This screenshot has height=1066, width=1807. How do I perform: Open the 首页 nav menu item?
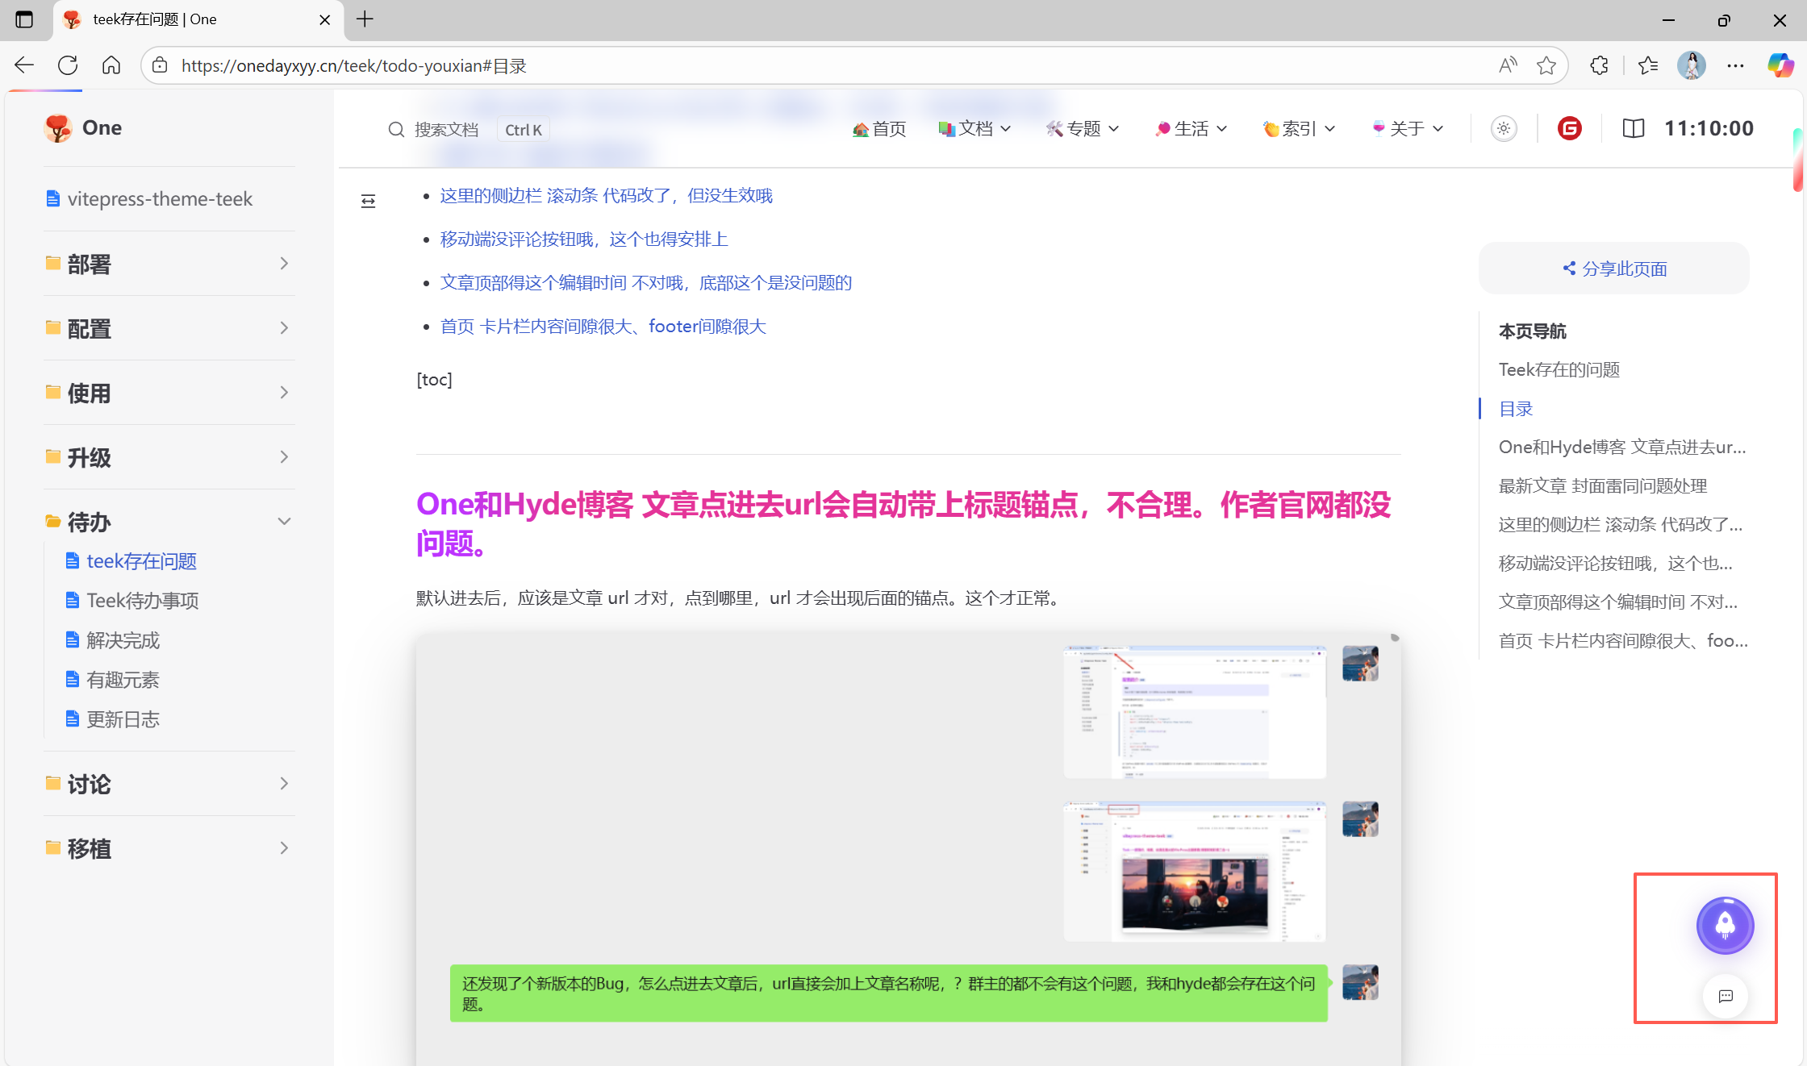[x=879, y=128]
